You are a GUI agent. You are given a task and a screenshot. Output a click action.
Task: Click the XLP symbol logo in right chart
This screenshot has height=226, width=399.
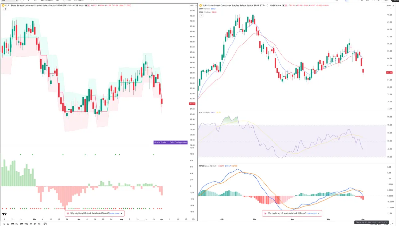[200, 6]
